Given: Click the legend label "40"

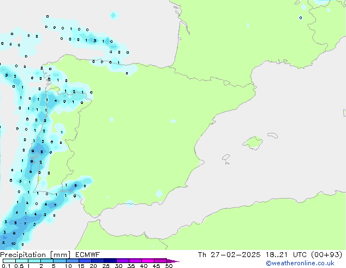Looking at the screenshot, I should (144, 266).
